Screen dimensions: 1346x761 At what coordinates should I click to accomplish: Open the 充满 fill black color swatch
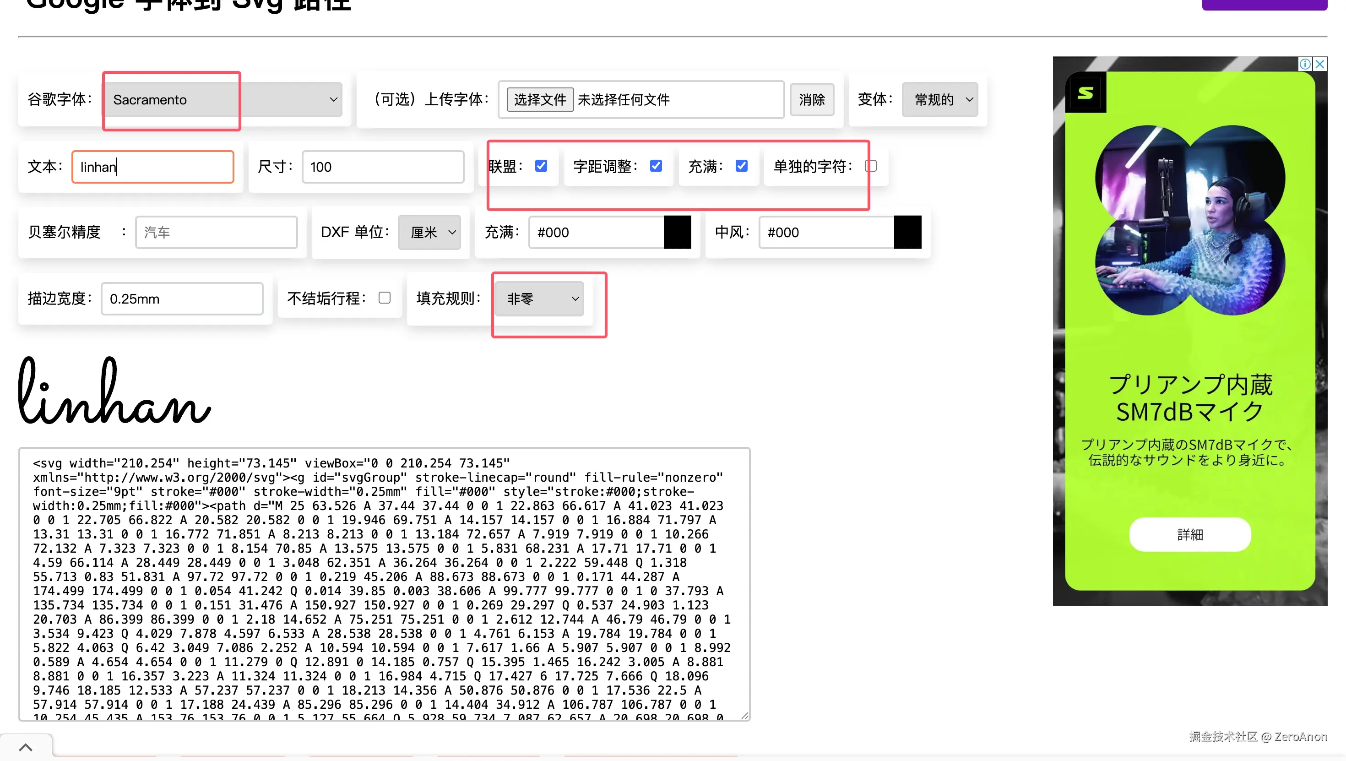click(x=677, y=232)
